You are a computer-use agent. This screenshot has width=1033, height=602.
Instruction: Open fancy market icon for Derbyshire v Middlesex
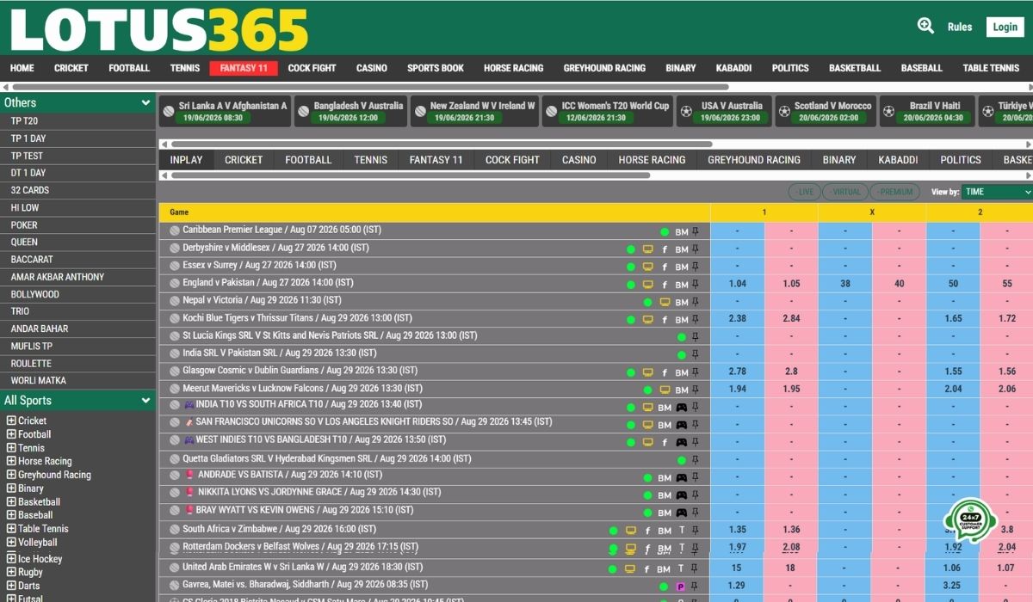tap(664, 249)
